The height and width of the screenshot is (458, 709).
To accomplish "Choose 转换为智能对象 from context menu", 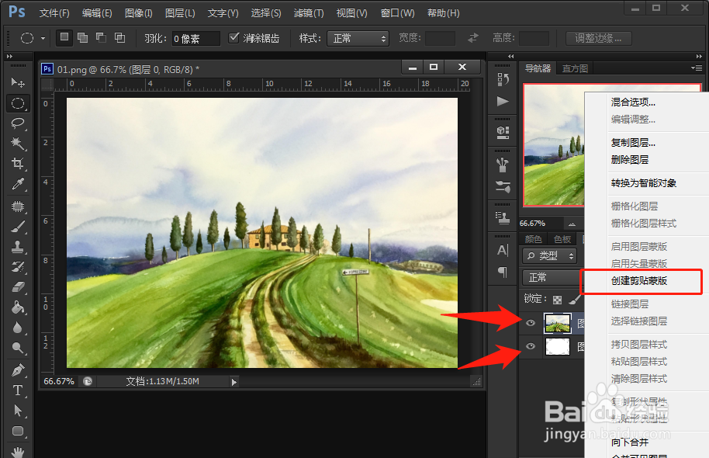I will point(643,183).
